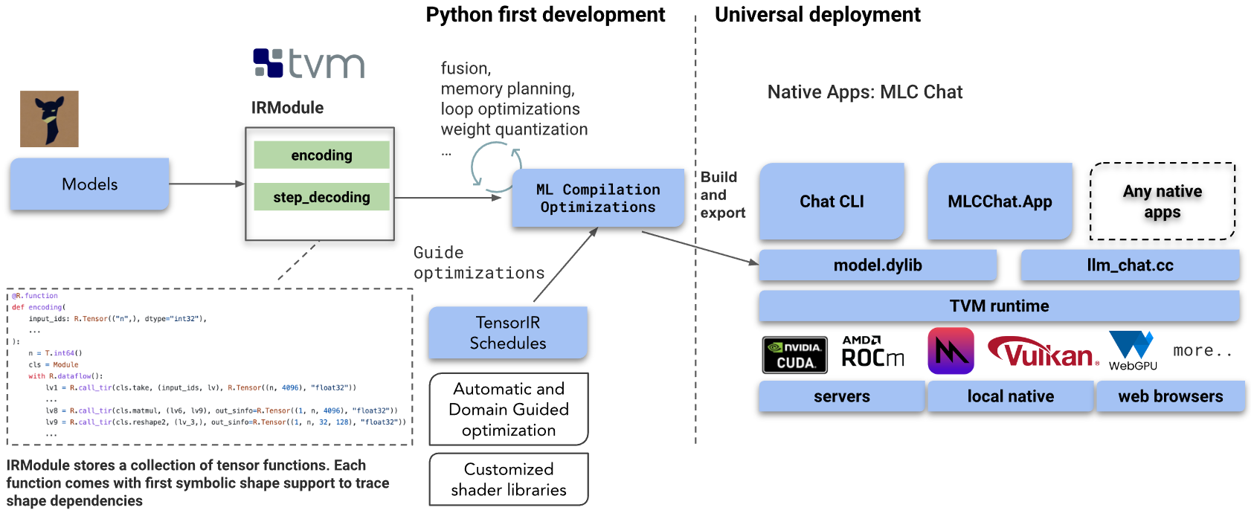
Task: Click the 'weight quantization' text line
Action: click(x=514, y=129)
